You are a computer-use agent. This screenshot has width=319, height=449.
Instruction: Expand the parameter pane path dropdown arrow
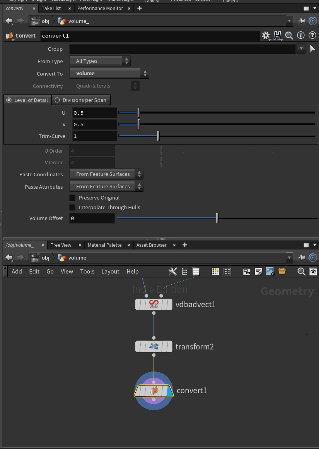click(x=289, y=21)
